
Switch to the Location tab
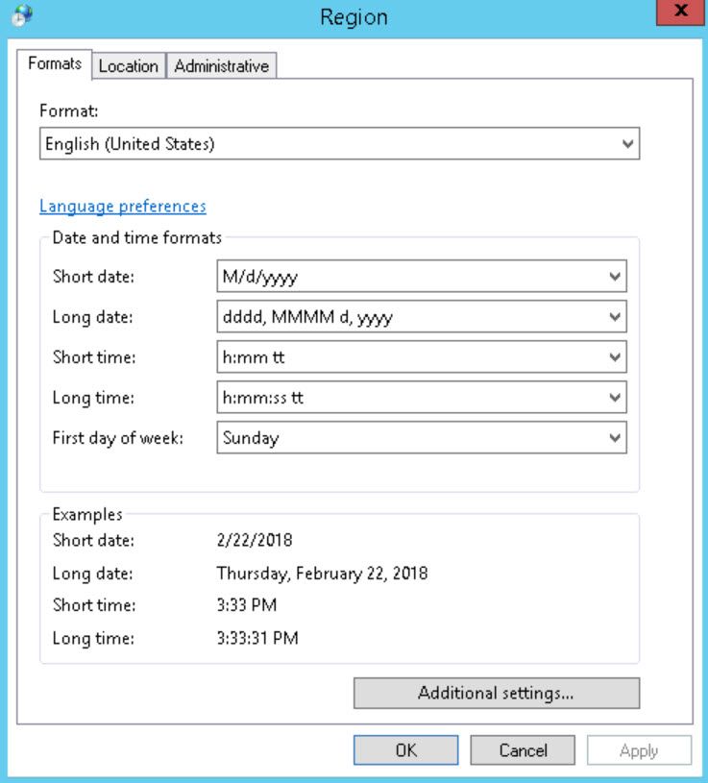(x=129, y=66)
